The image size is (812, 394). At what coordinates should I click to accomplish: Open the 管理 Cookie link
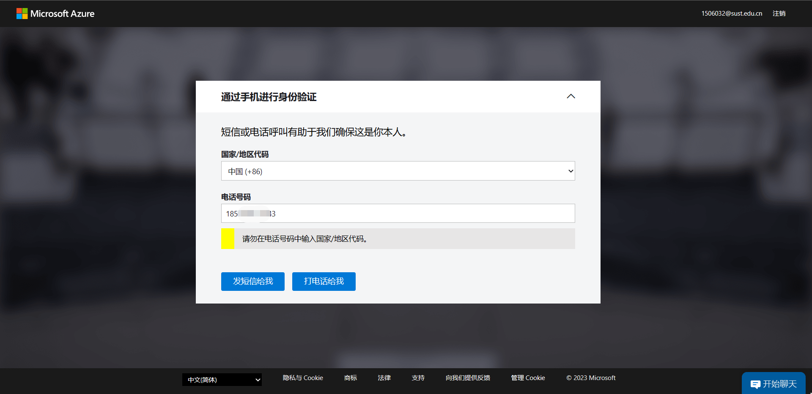528,378
